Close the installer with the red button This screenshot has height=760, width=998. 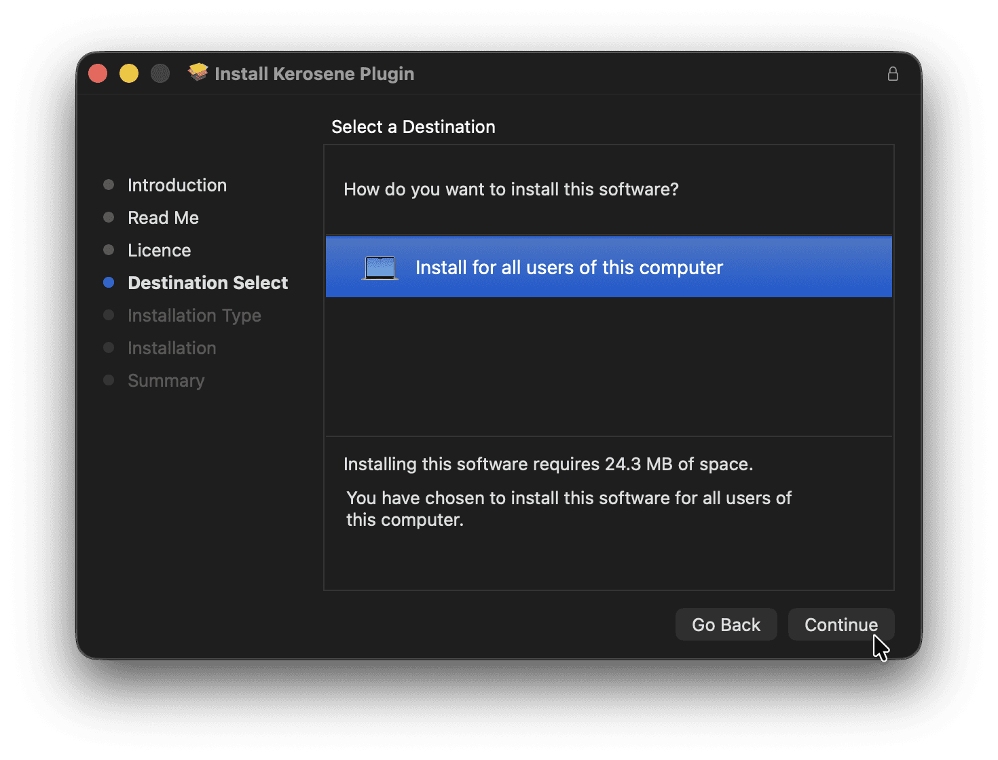[98, 73]
